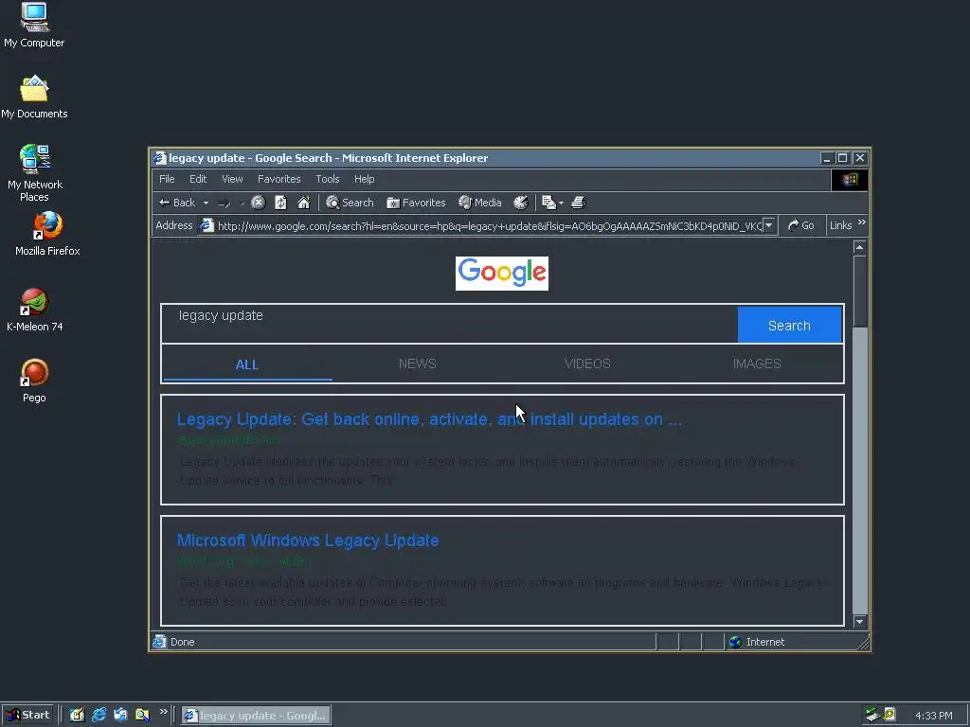This screenshot has width=970, height=727.
Task: Click the Done status bar text
Action: [x=183, y=642]
